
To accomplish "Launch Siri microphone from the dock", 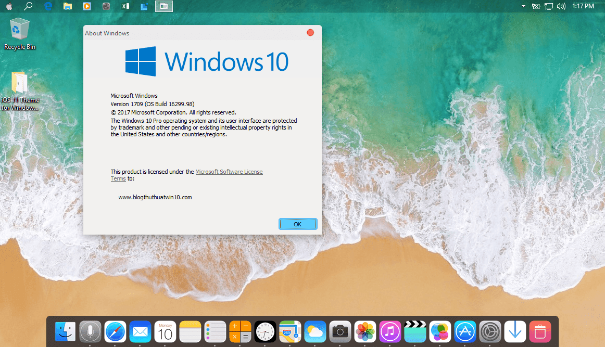I will tap(90, 331).
